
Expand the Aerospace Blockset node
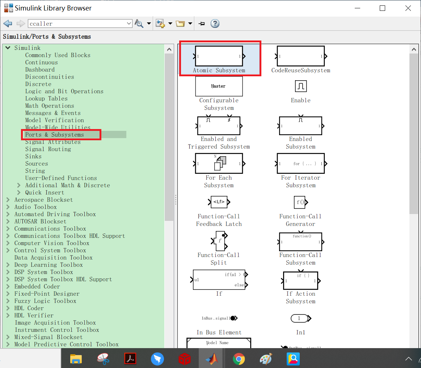pyautogui.click(x=8, y=200)
